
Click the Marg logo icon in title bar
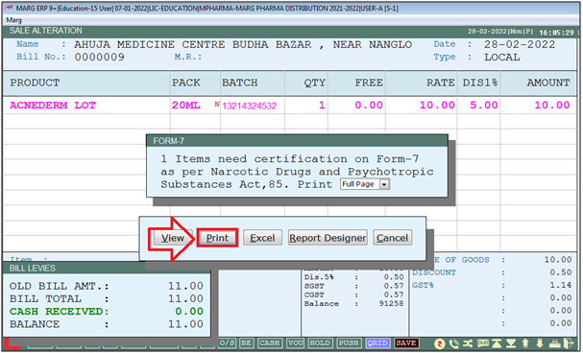click(x=9, y=9)
